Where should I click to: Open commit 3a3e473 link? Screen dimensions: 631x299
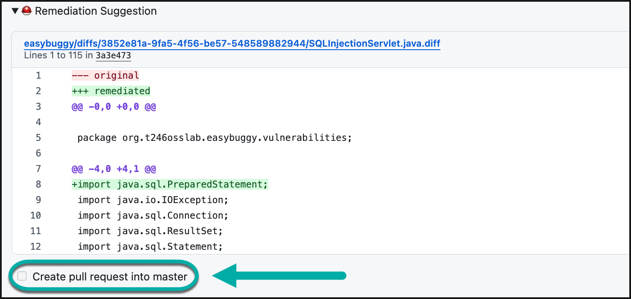tap(113, 55)
